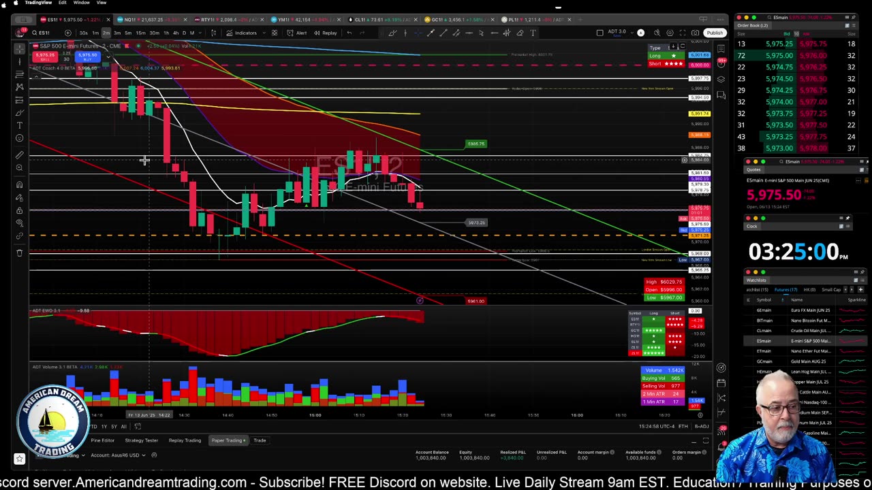
Task: Open the chart settings gear icon
Action: 670,33
